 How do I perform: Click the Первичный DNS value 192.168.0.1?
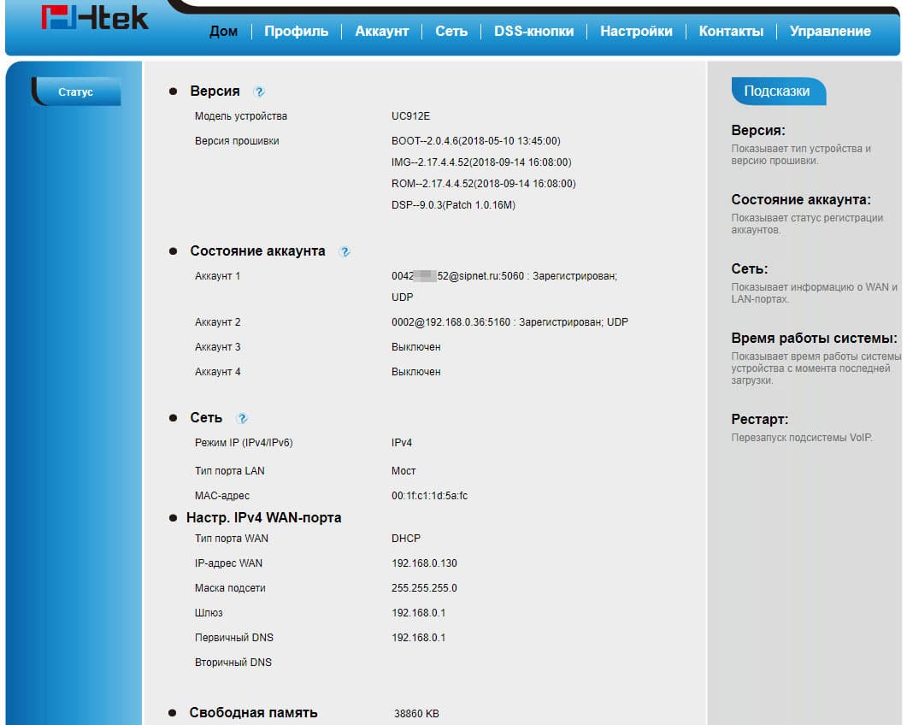pyautogui.click(x=418, y=638)
